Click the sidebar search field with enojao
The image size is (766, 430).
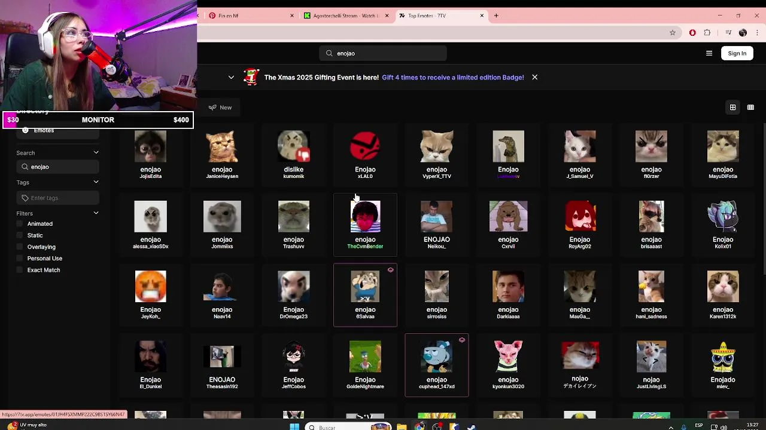tap(57, 167)
